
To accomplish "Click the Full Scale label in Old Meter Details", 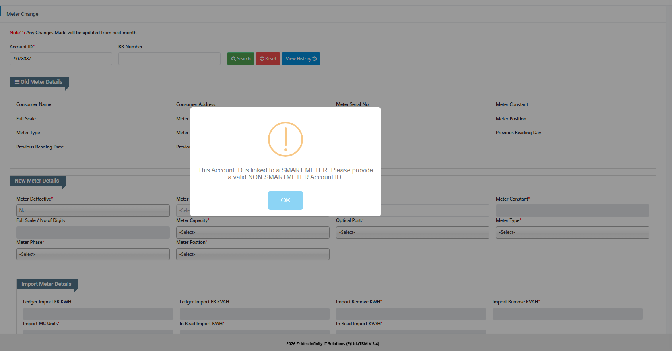I will pyautogui.click(x=26, y=119).
